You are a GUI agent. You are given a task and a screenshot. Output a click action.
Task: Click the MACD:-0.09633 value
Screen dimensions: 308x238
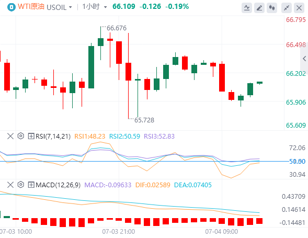tap(108, 185)
